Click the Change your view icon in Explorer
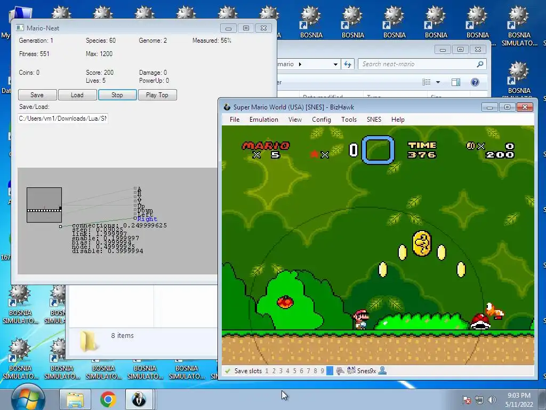546x410 pixels. tap(426, 82)
